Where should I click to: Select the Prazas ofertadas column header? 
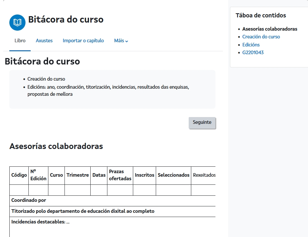pyautogui.click(x=120, y=175)
